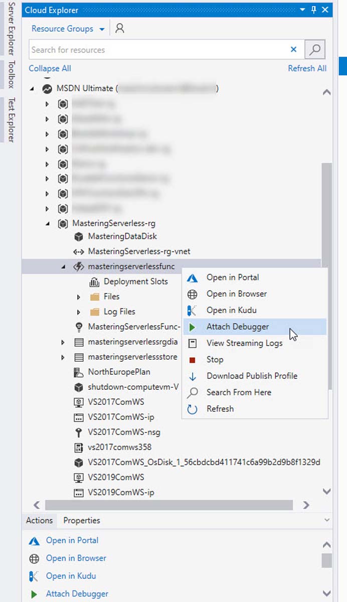Select the Log Files folder icon

tap(94, 312)
